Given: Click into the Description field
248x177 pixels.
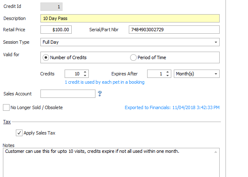Looking at the screenshot, I should [130, 18].
